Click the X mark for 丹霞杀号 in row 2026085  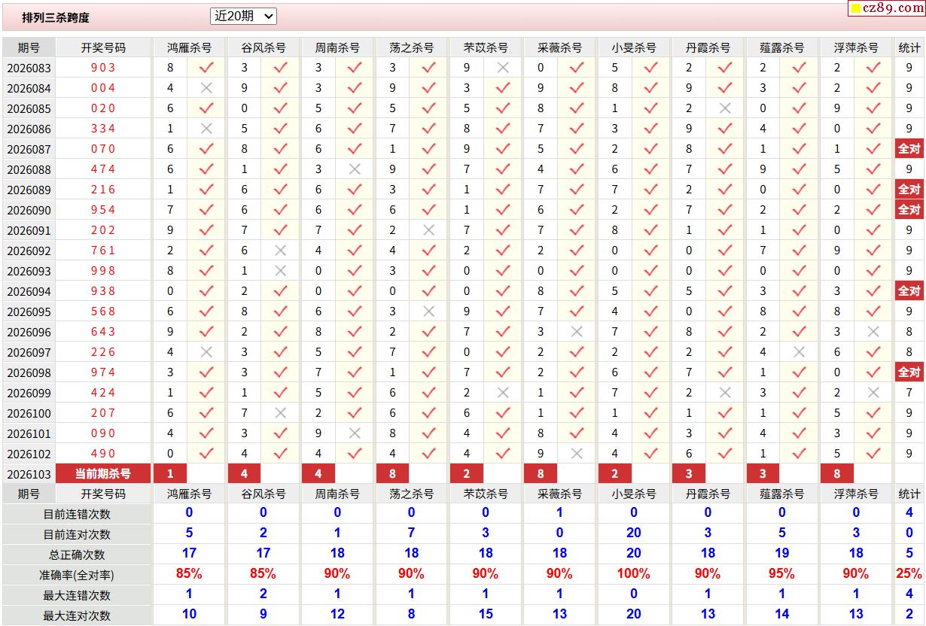pos(725,108)
